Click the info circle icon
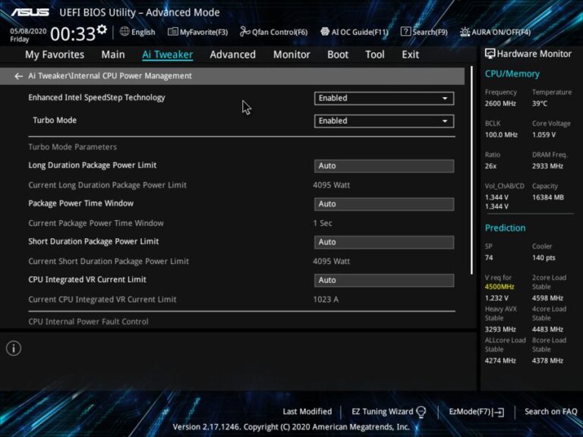Image resolution: width=583 pixels, height=437 pixels. 14,348
